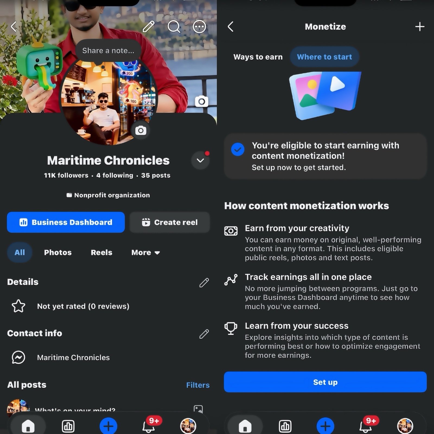Tap the blue plus in left bottom bar
Screen dimensions: 434x434
(108, 426)
